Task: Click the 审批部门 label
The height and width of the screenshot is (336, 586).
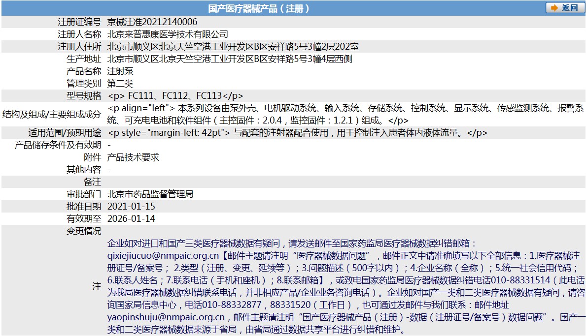Action: click(x=84, y=194)
